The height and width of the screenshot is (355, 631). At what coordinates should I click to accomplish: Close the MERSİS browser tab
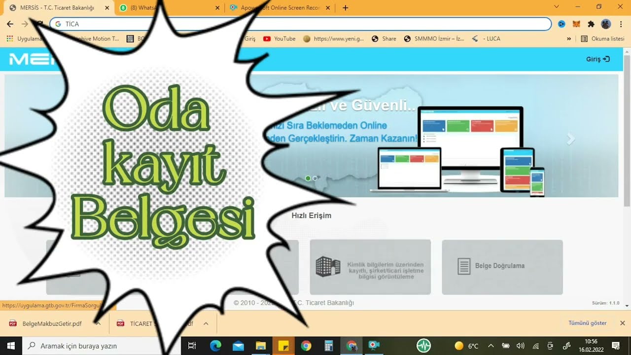(x=107, y=8)
